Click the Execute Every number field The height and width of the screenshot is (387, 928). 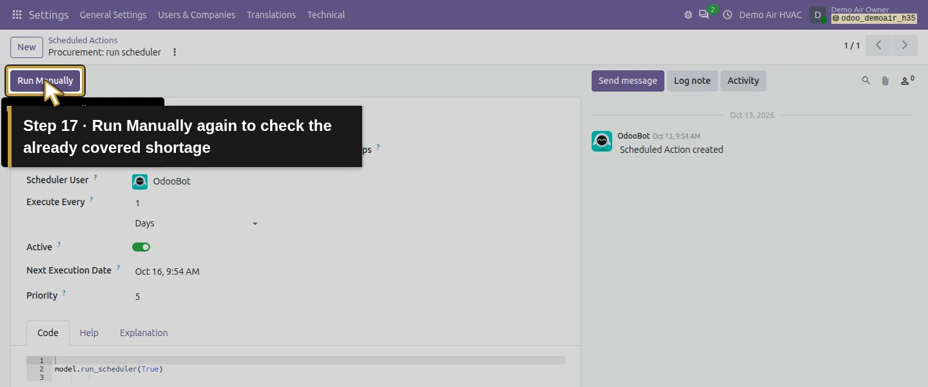196,203
